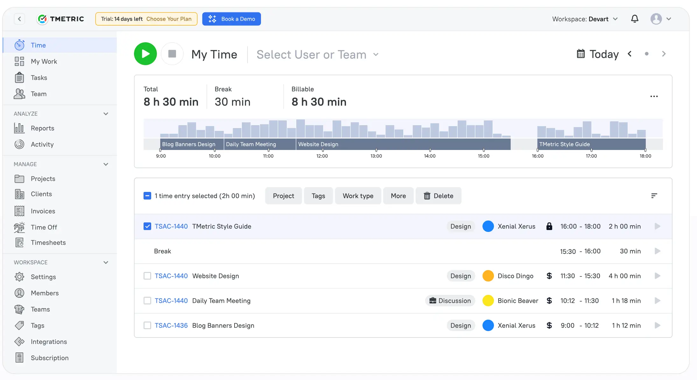Click billable dollar icon on Website Design entry
The height and width of the screenshot is (380, 697).
(x=549, y=276)
